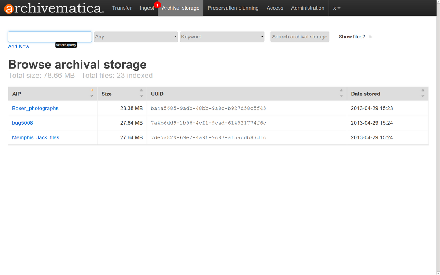Screen dimensions: 440x275
Task: Open the Any field dropdown
Action: tap(136, 37)
